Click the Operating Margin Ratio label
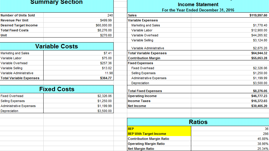 pyautogui.click(x=146, y=144)
